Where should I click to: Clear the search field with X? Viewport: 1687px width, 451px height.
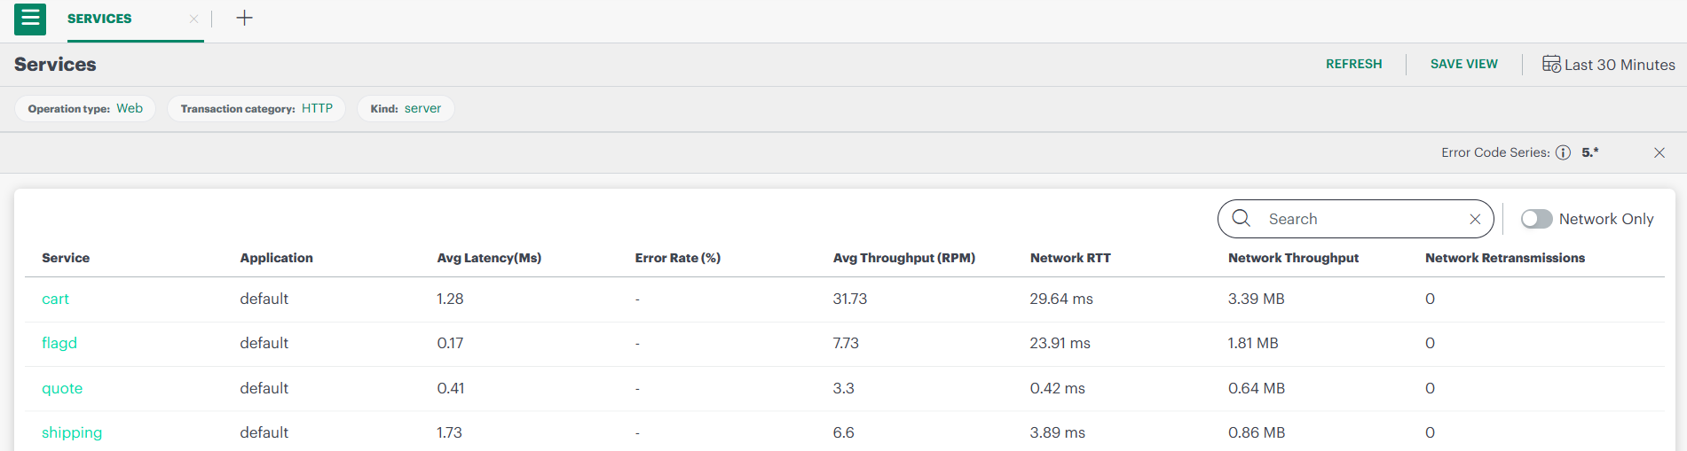click(x=1475, y=219)
